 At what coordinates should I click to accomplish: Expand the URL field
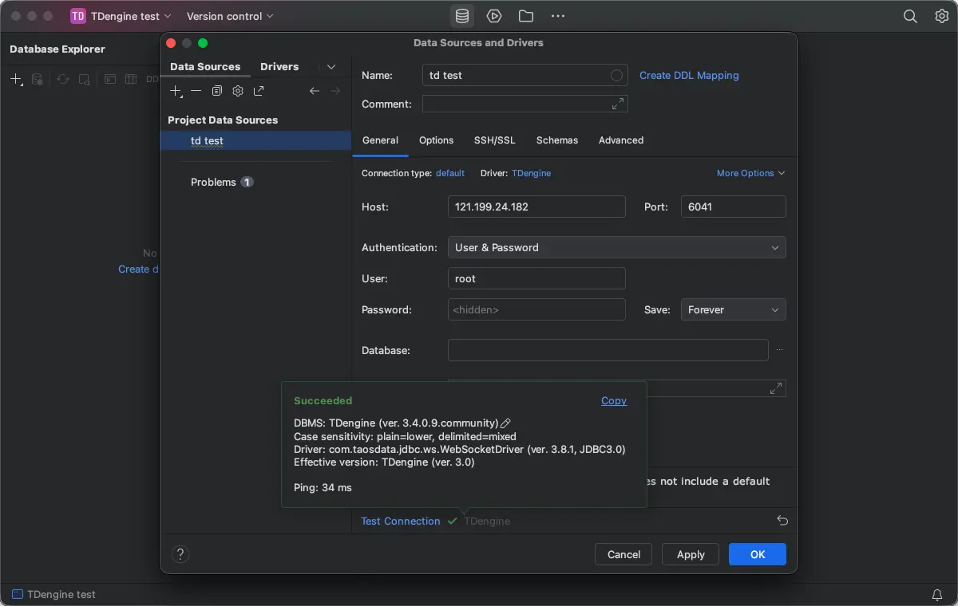coord(775,388)
